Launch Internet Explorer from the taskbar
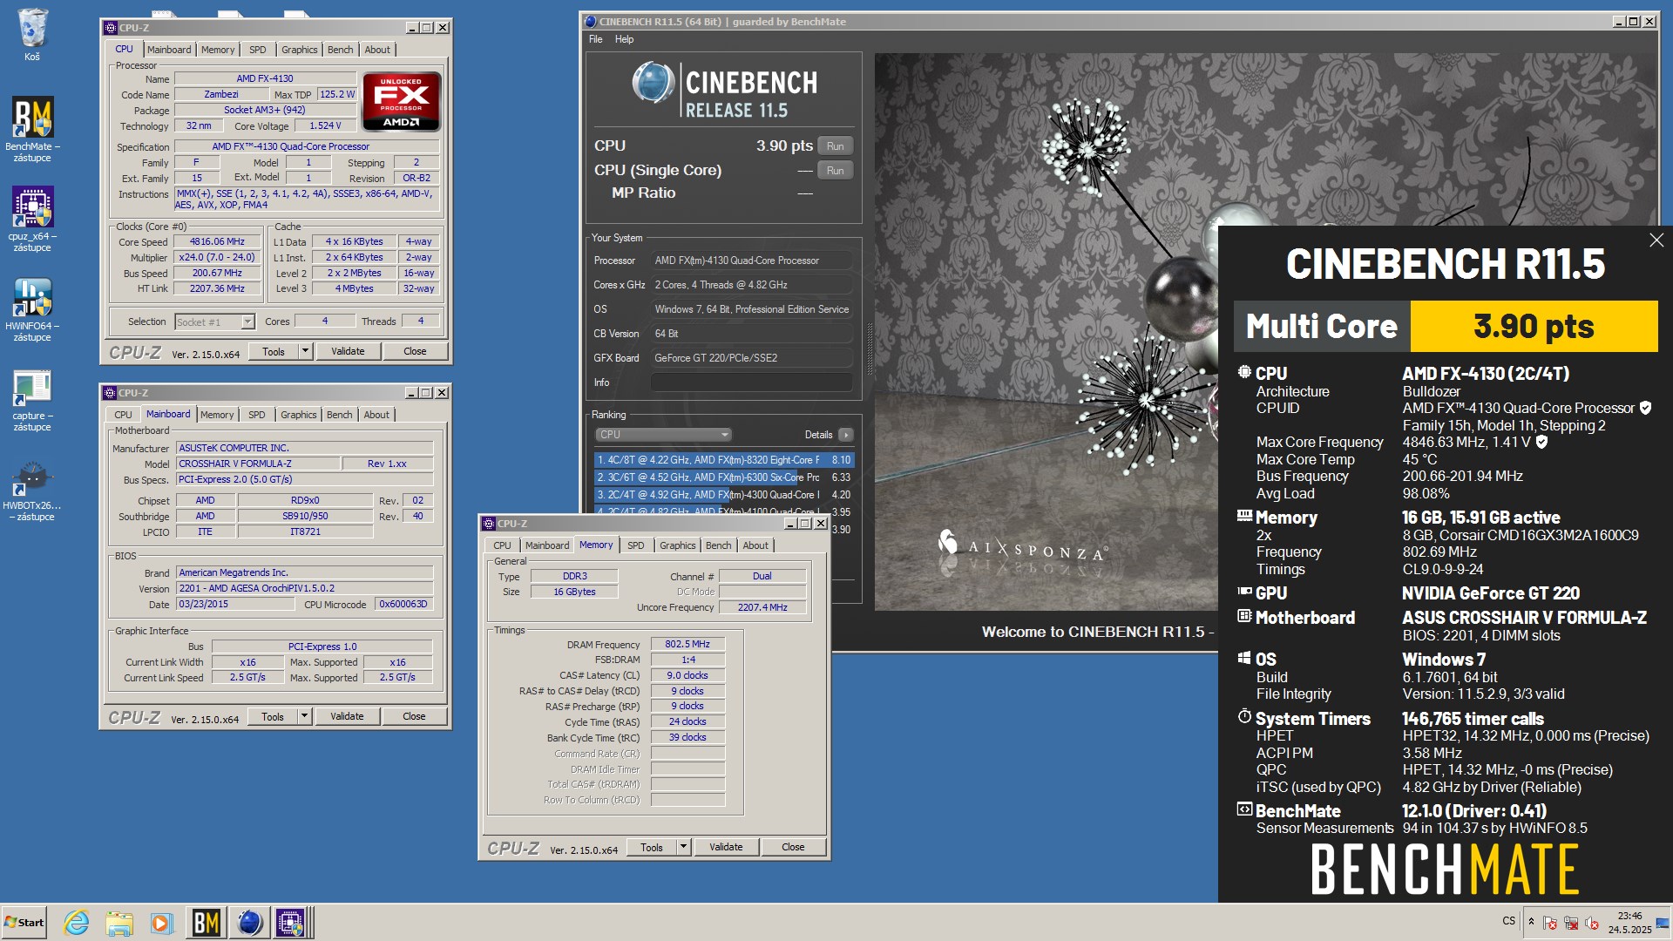Viewport: 1673px width, 941px height. [77, 923]
